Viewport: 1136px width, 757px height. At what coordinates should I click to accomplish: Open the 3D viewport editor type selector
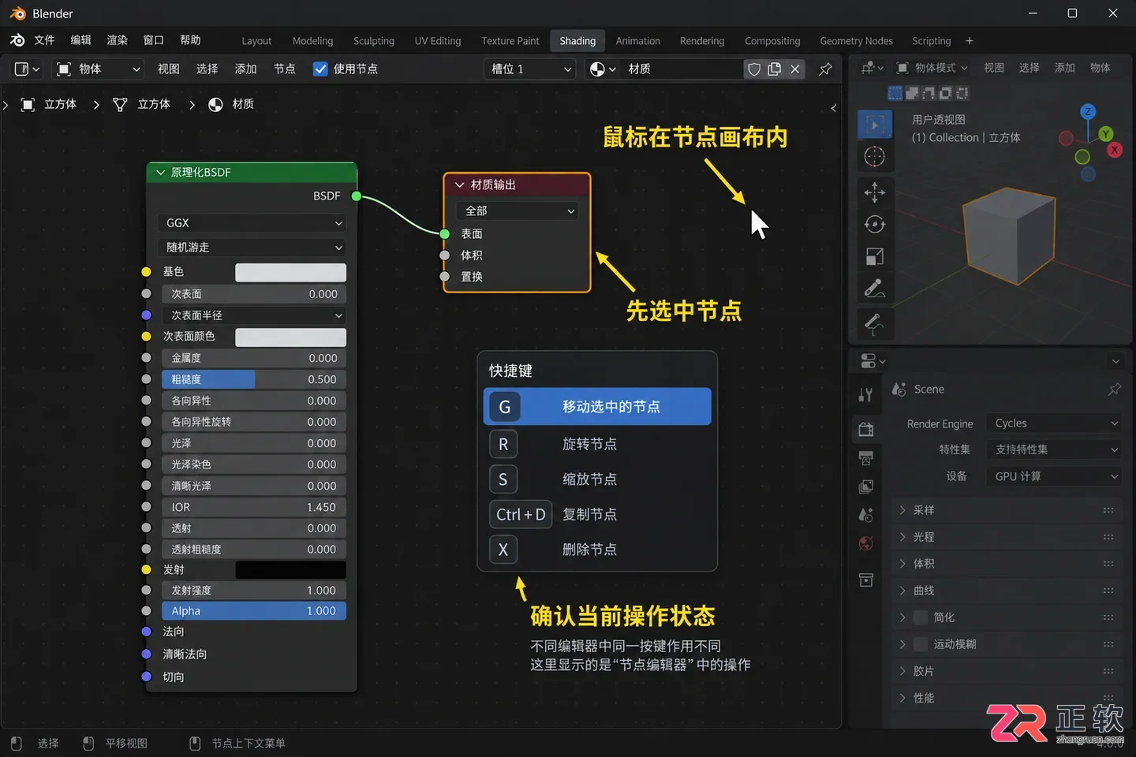873,68
